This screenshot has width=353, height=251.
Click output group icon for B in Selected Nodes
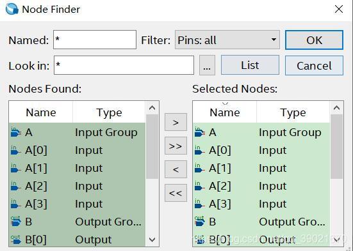200,222
